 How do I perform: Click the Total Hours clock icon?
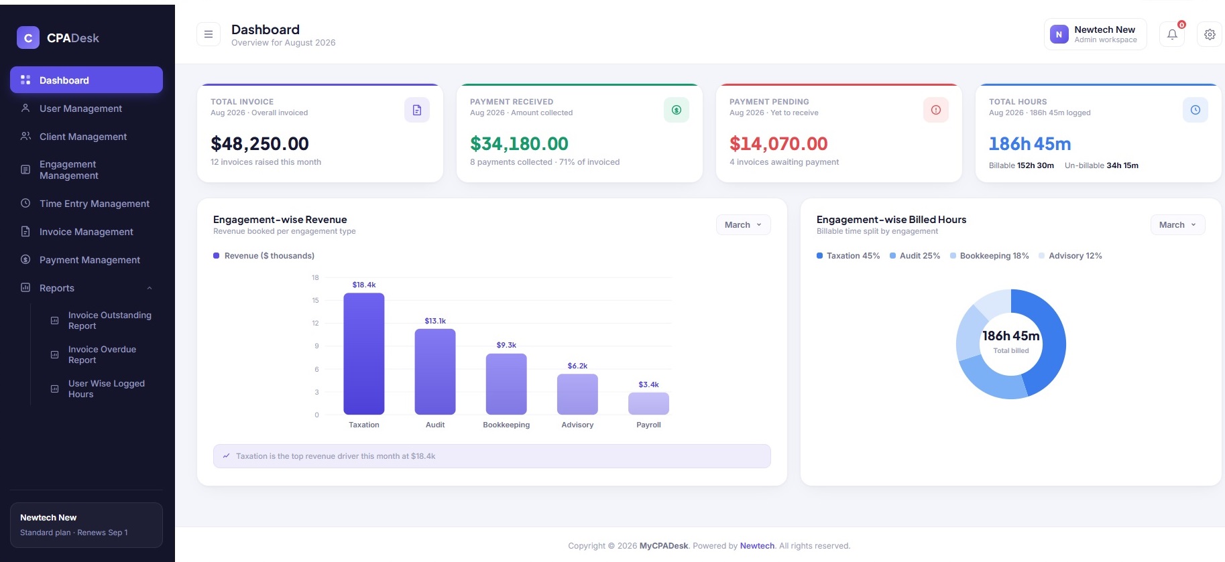1195,110
